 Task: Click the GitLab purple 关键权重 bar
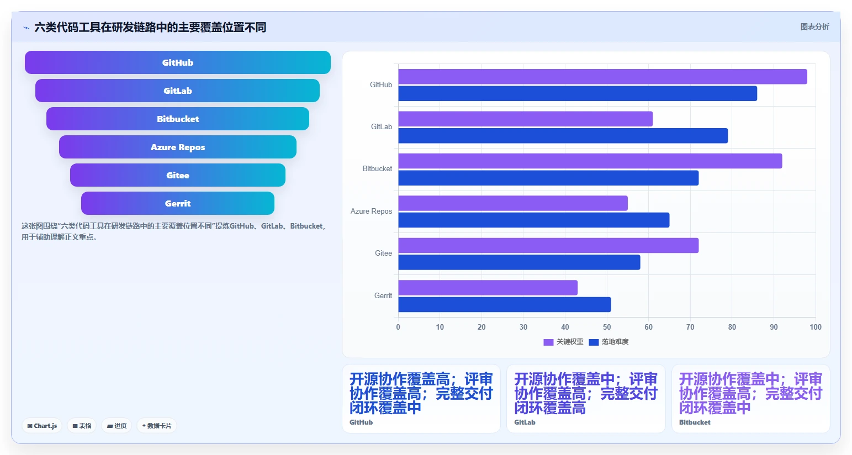(x=525, y=119)
